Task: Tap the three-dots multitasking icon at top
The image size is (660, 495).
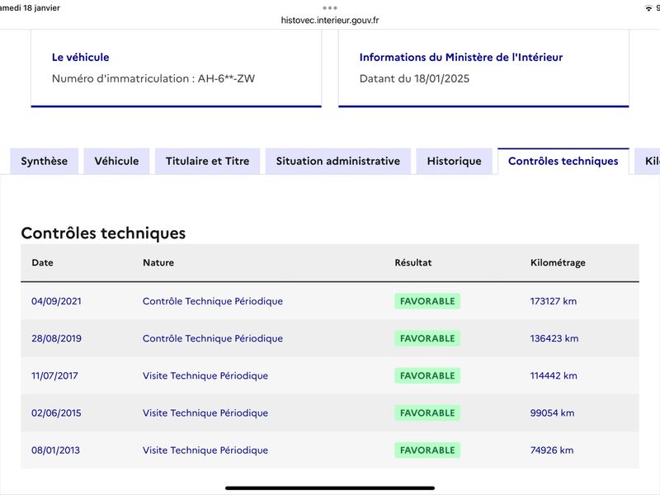Action: [329, 7]
